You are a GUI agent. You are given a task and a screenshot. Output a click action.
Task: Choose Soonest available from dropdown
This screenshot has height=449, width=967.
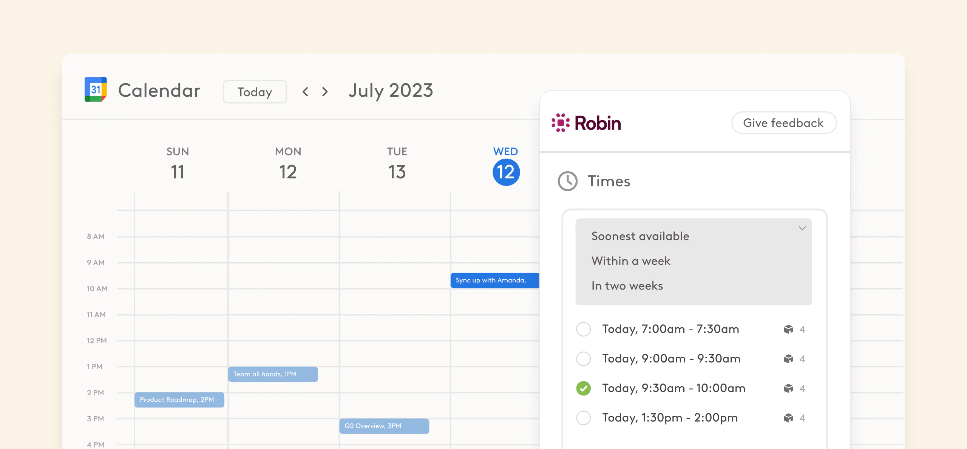point(640,236)
